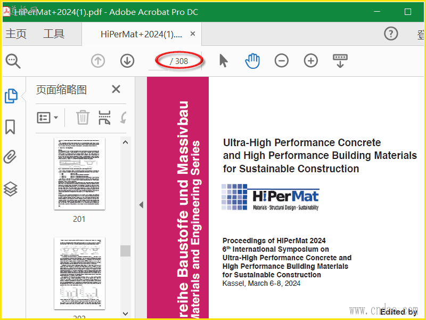Go to previous page arrow

click(x=98, y=61)
